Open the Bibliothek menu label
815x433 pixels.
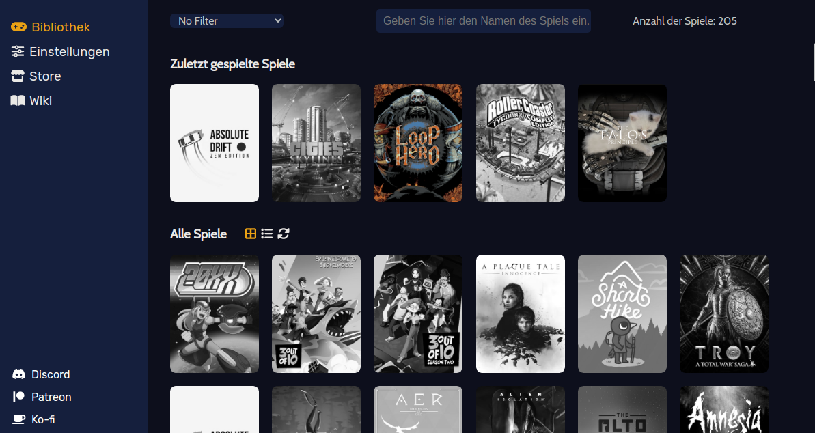point(61,27)
